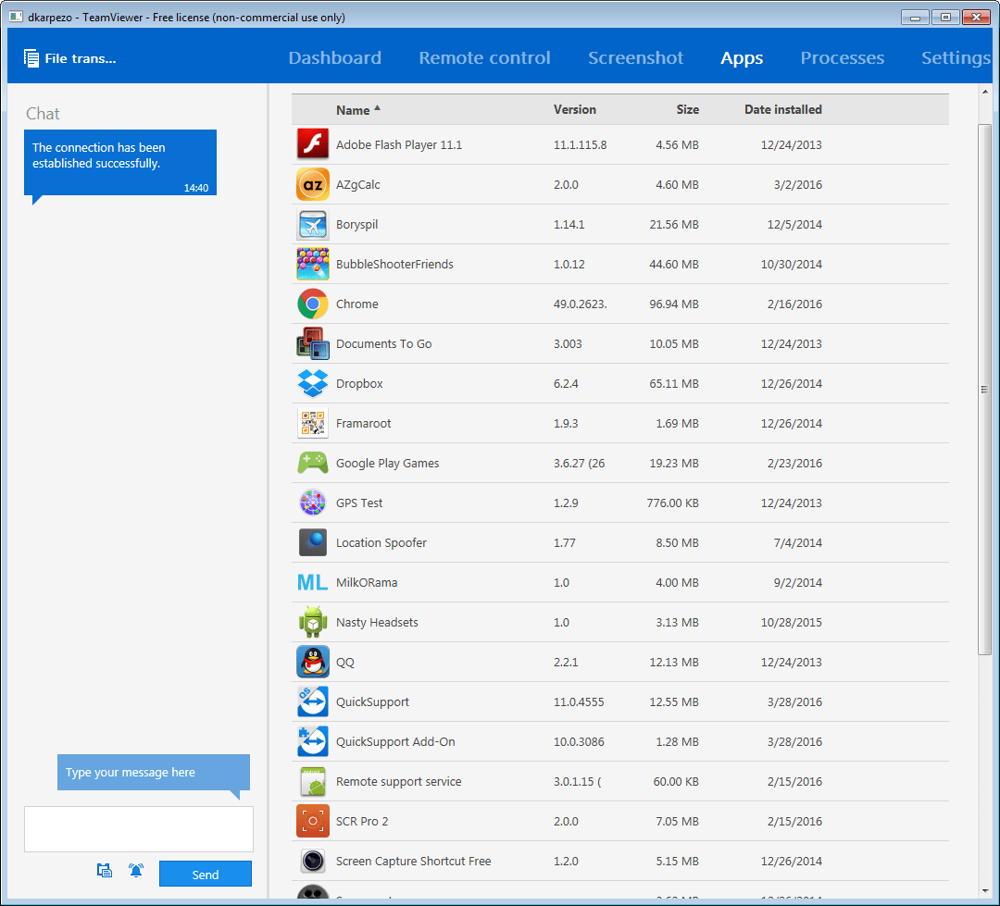Click the SCR Pro 2 orange icon
The width and height of the screenshot is (1000, 906).
click(313, 821)
